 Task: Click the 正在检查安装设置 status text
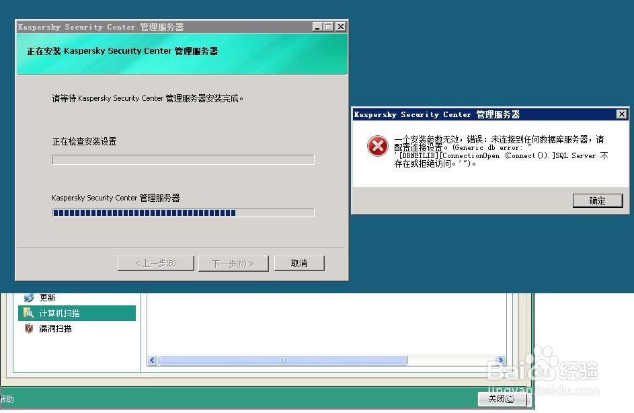pos(85,141)
